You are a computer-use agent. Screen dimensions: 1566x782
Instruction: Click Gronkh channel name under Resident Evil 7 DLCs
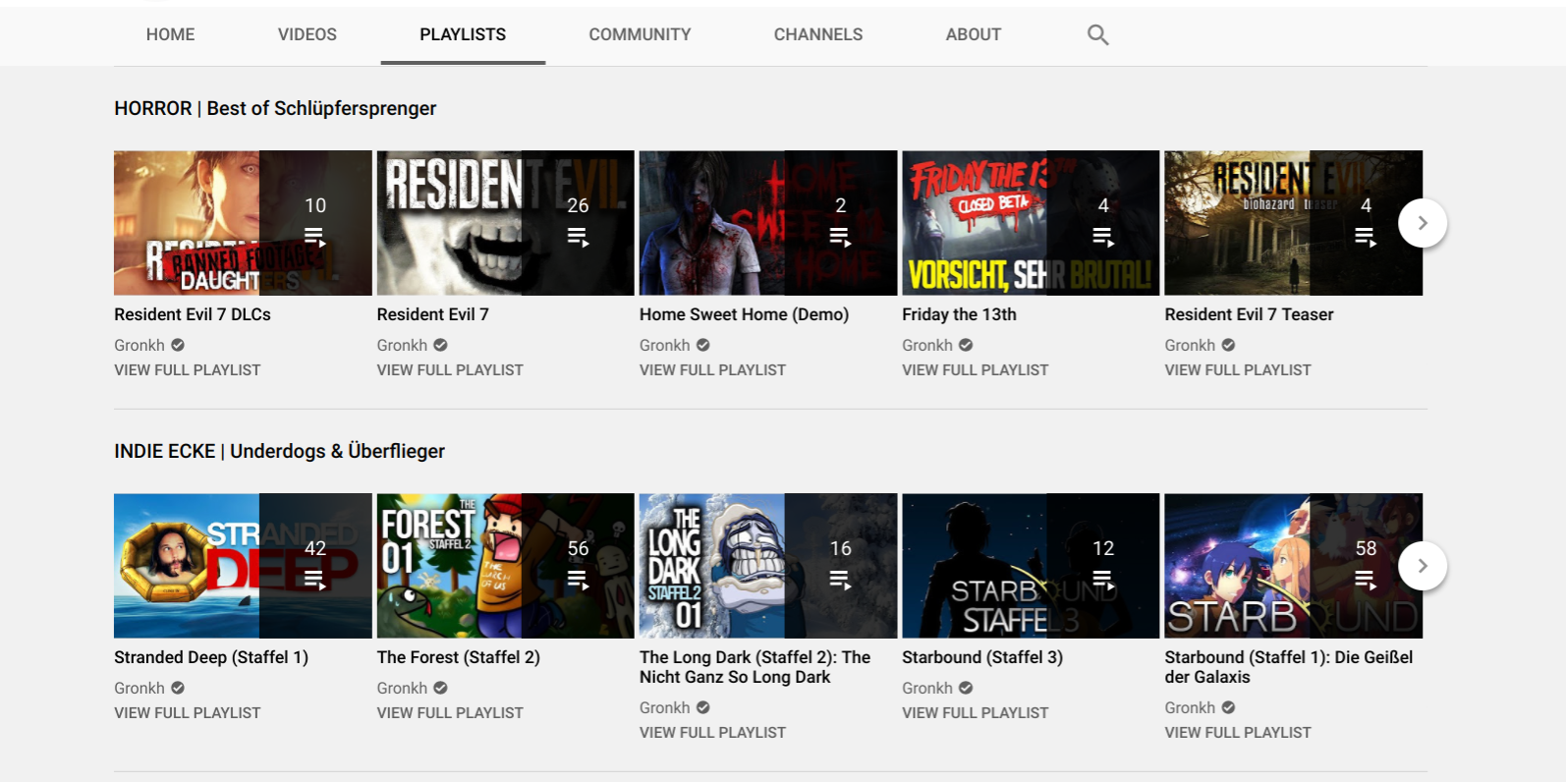[140, 345]
